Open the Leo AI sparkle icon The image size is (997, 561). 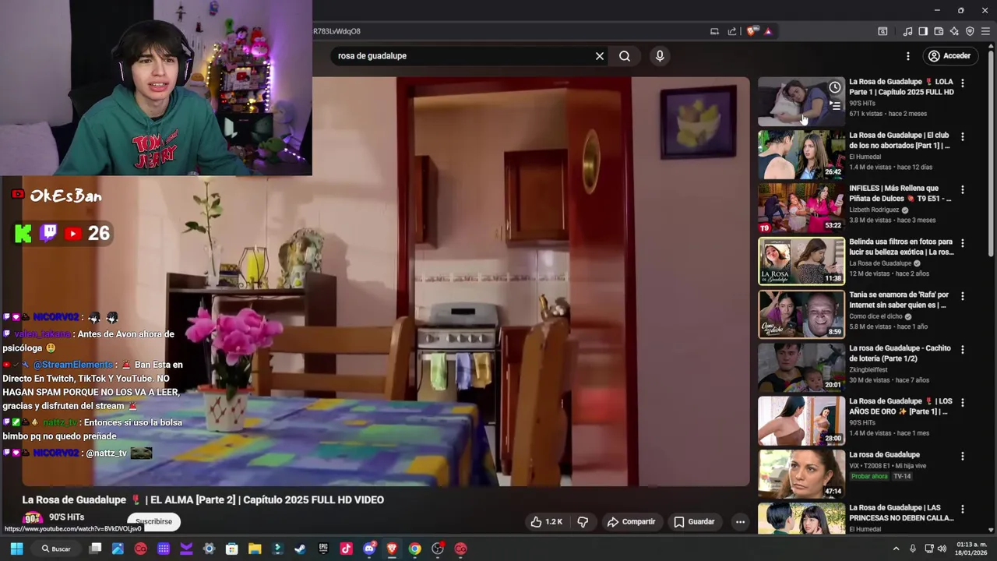coord(954,31)
